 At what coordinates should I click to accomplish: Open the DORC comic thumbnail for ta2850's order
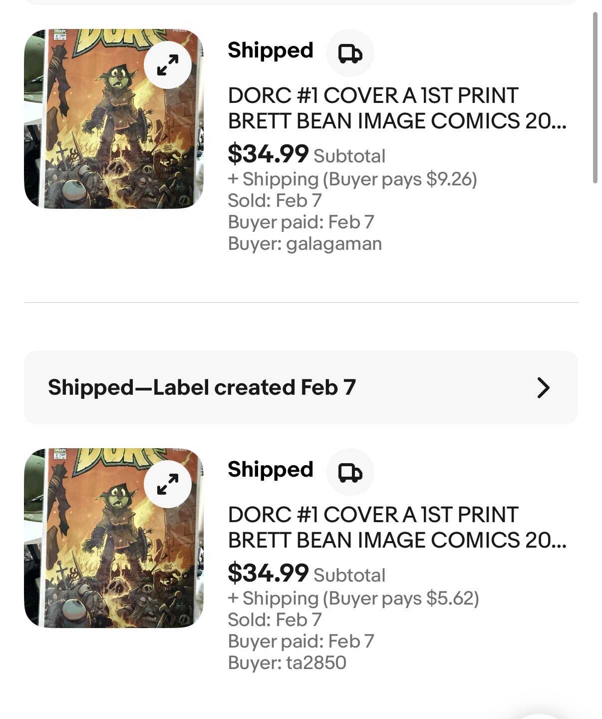[x=100, y=559]
